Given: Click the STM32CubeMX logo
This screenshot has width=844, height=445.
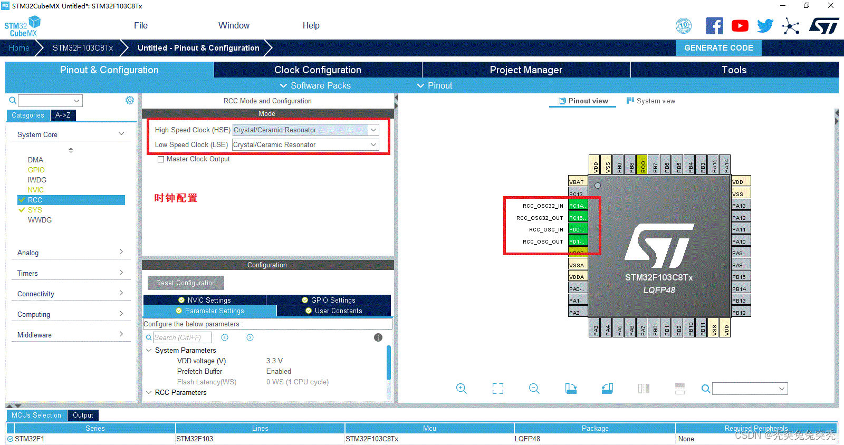Looking at the screenshot, I should 23,26.
